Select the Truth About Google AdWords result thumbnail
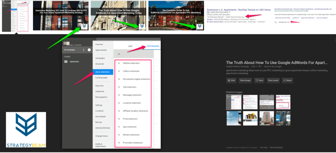This screenshot has height=153, width=336. click(118, 16)
